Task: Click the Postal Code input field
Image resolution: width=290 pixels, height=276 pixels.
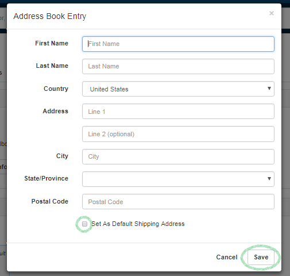Action: coord(178,202)
